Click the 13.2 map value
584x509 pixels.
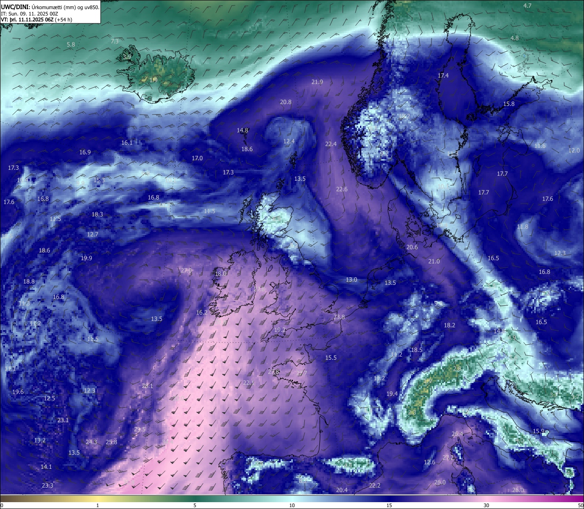pos(40,441)
